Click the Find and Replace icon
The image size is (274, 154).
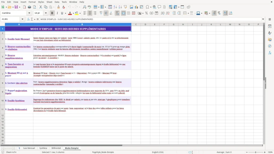click(84, 7)
